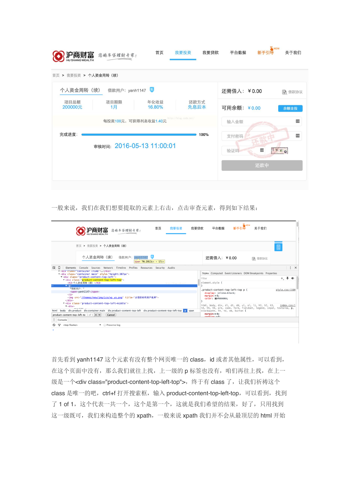Close DevTools with the X icon

(x=296, y=268)
